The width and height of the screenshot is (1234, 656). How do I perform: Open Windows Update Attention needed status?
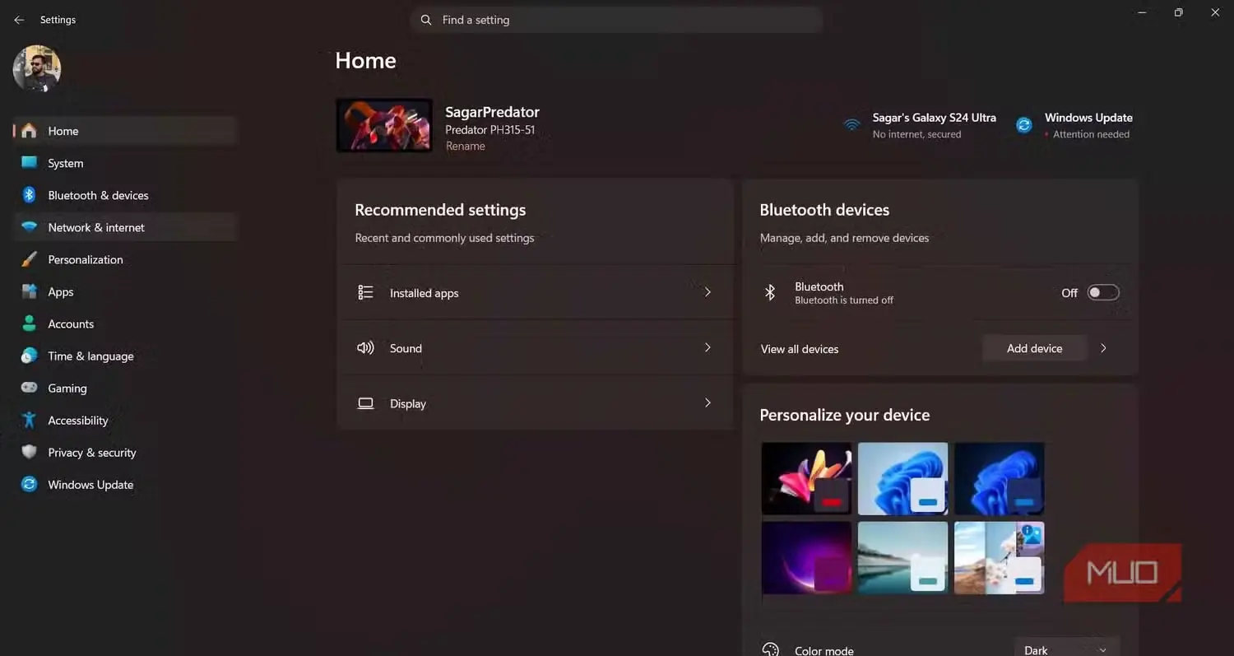(1074, 125)
